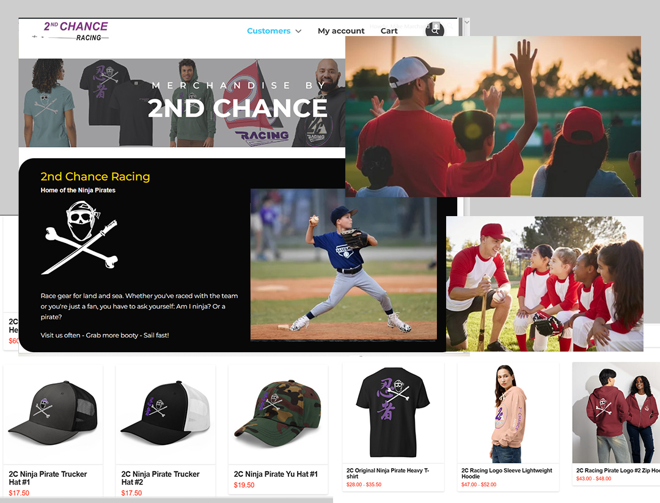660x503 pixels.
Task: Open the Cart page
Action: 389,31
